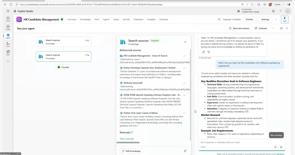Open the app launcher waffle icon

pos(8,11)
